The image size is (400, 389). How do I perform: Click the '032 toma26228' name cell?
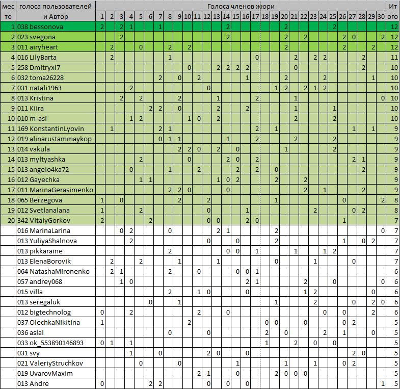56,78
